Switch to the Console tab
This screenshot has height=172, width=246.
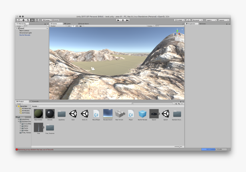click(35, 101)
